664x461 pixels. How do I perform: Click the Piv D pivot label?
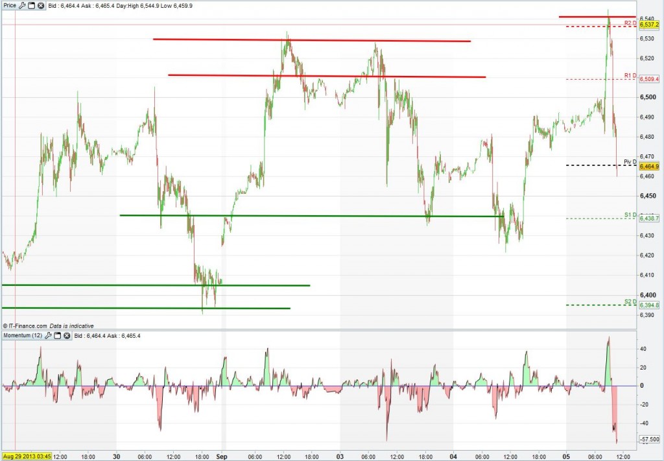coord(630,162)
